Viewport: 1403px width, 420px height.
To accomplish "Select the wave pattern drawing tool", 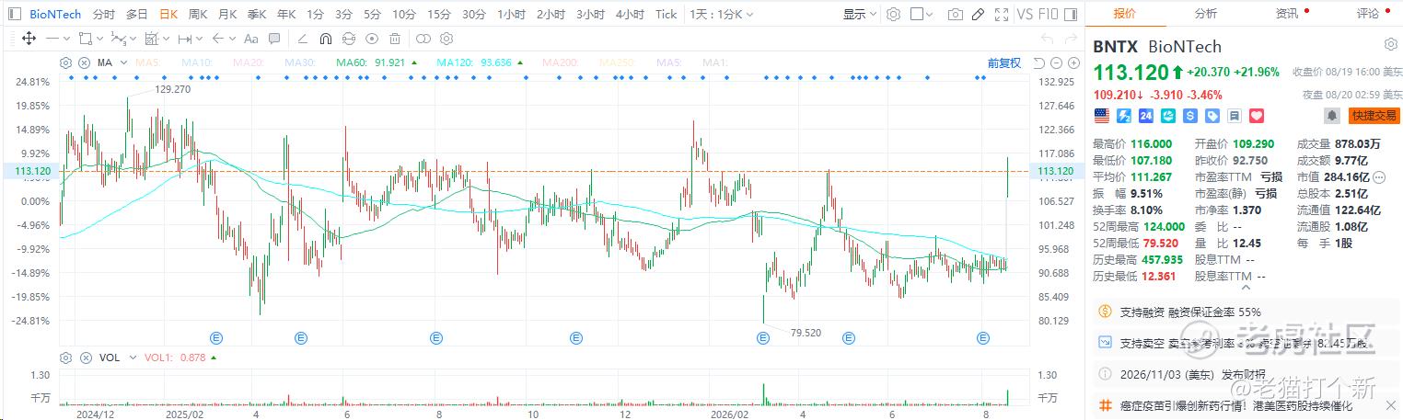I will point(117,39).
